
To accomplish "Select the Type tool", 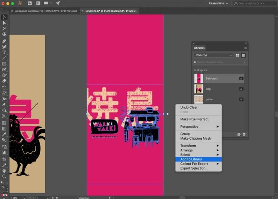I will coord(4,53).
